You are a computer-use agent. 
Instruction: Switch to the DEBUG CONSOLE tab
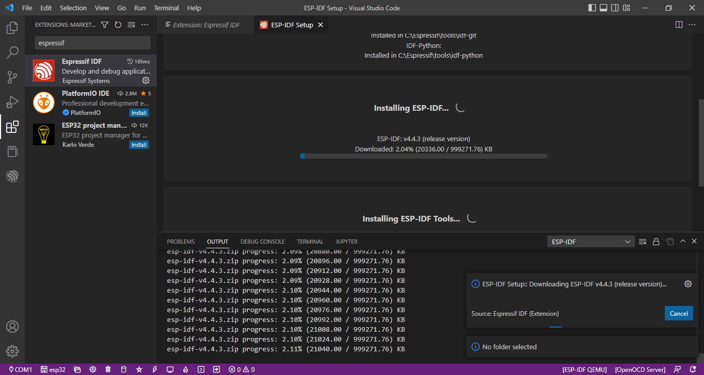pyautogui.click(x=262, y=242)
